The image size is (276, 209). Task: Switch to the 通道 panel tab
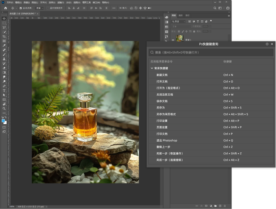coord(181,16)
